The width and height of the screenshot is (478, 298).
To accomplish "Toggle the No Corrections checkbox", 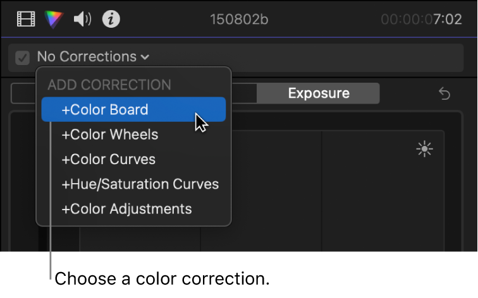I will coord(23,57).
